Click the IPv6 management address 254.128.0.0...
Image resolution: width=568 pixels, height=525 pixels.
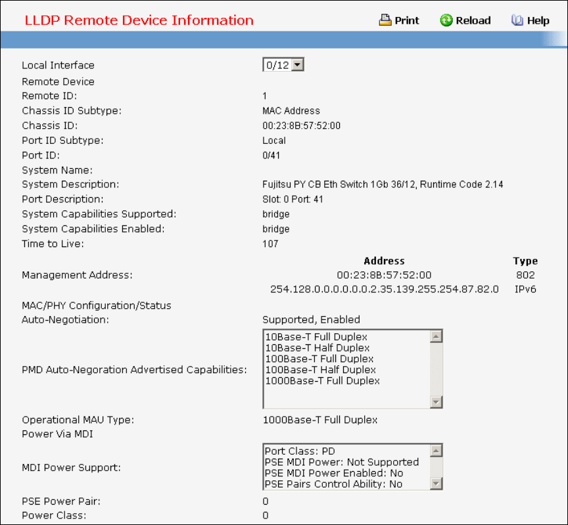click(385, 289)
